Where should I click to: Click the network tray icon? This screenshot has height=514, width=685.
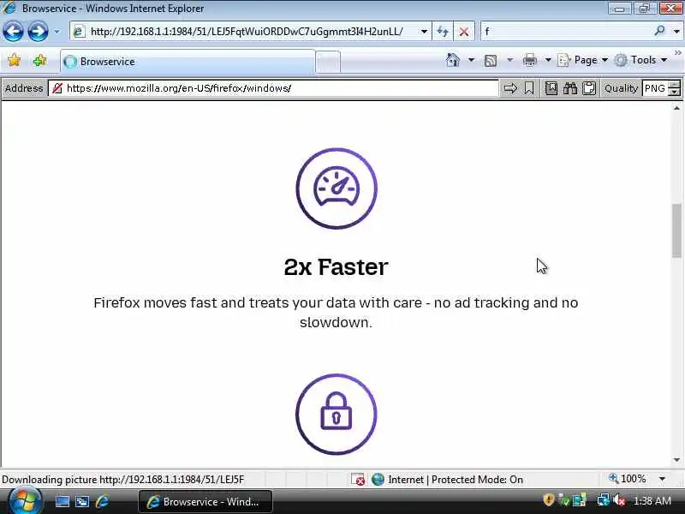pos(604,499)
